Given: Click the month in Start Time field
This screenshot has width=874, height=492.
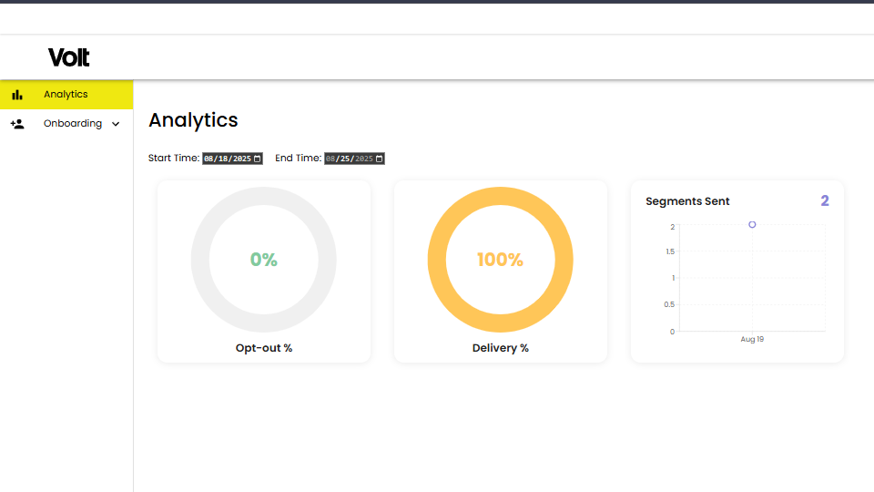Looking at the screenshot, I should point(208,159).
